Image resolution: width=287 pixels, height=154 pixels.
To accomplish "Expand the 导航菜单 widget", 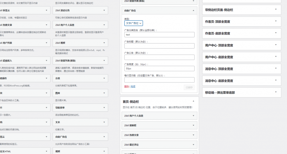I will tap(104, 108).
